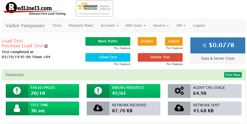Click the Jenkins button
The width and height of the screenshot is (247, 124).
click(147, 41)
